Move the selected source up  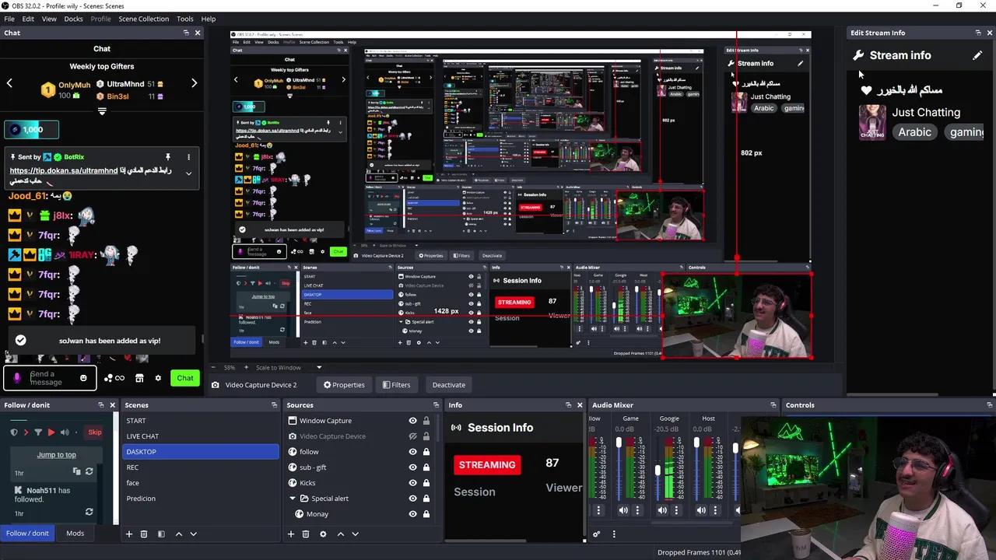[340, 534]
